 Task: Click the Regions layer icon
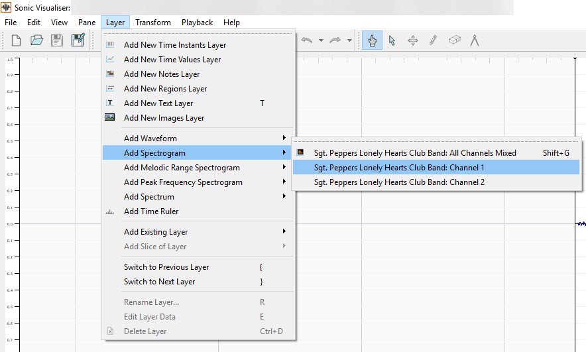[x=110, y=88]
